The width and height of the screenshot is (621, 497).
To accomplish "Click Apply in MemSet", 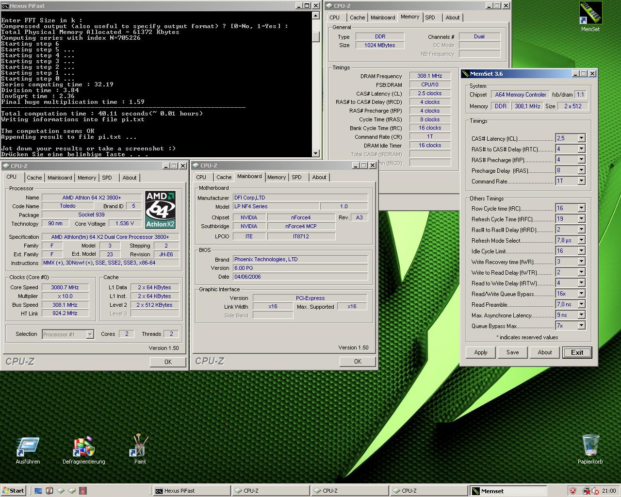I will pyautogui.click(x=481, y=352).
